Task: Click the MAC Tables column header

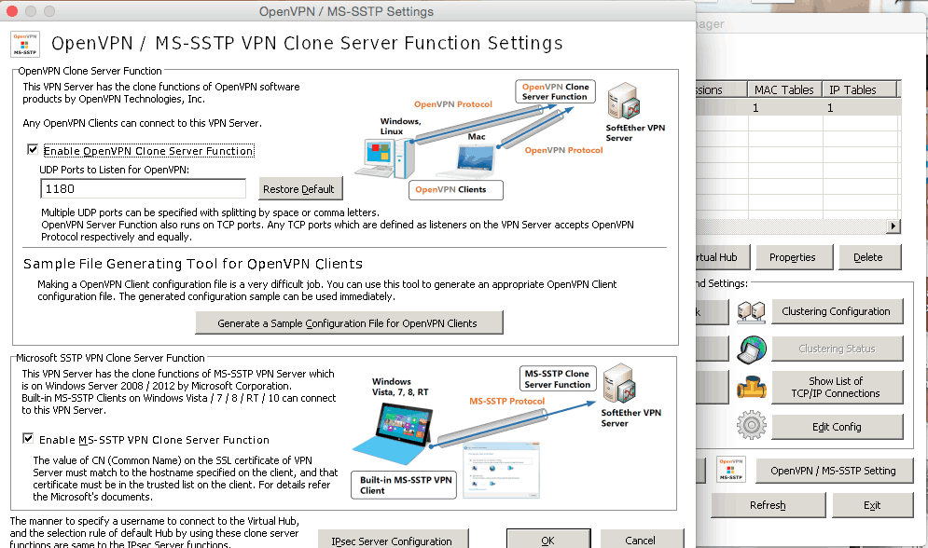Action: tap(784, 89)
